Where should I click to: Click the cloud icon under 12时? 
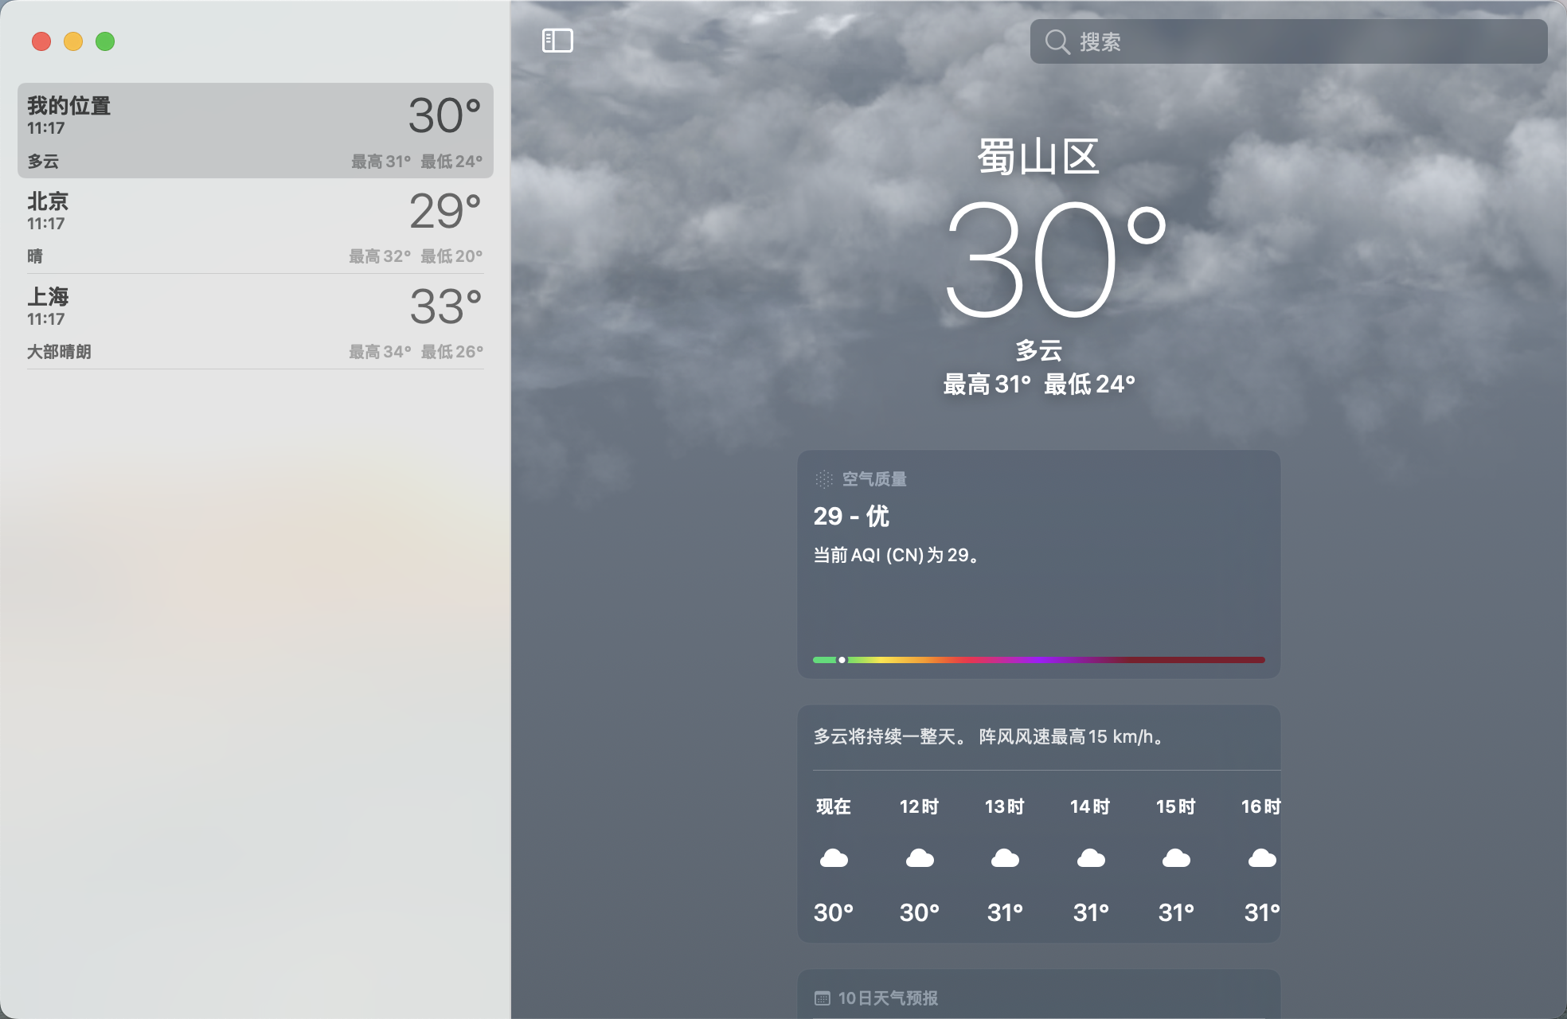coord(920,858)
